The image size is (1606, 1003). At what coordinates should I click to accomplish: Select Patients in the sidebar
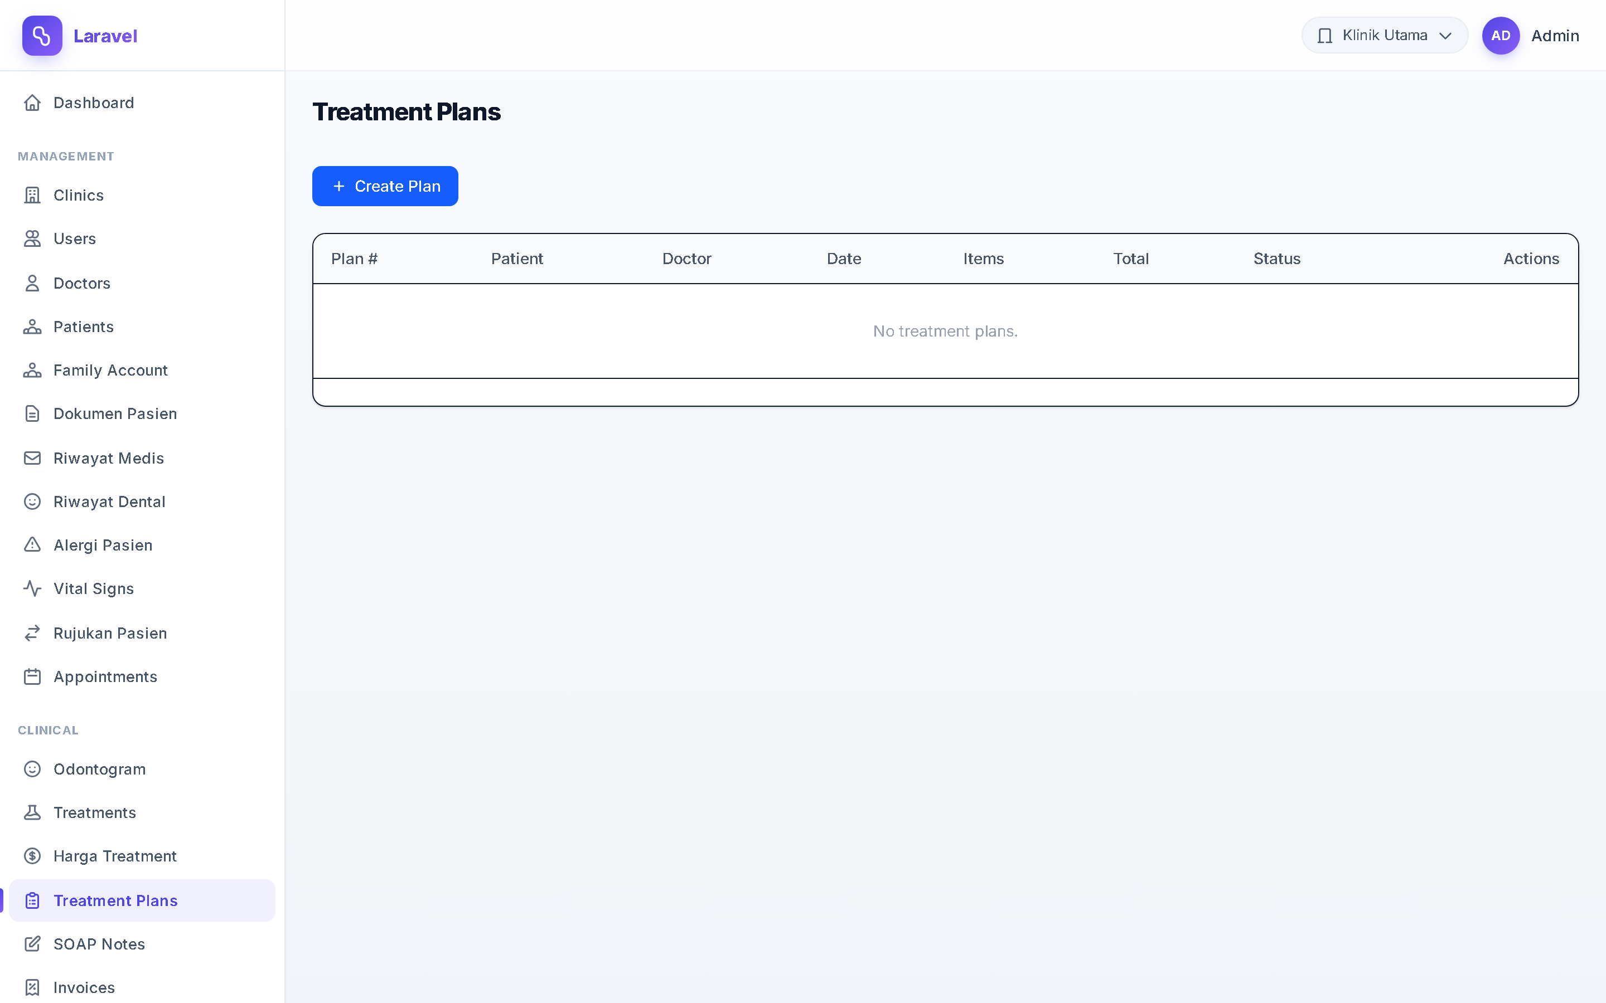tap(142, 327)
